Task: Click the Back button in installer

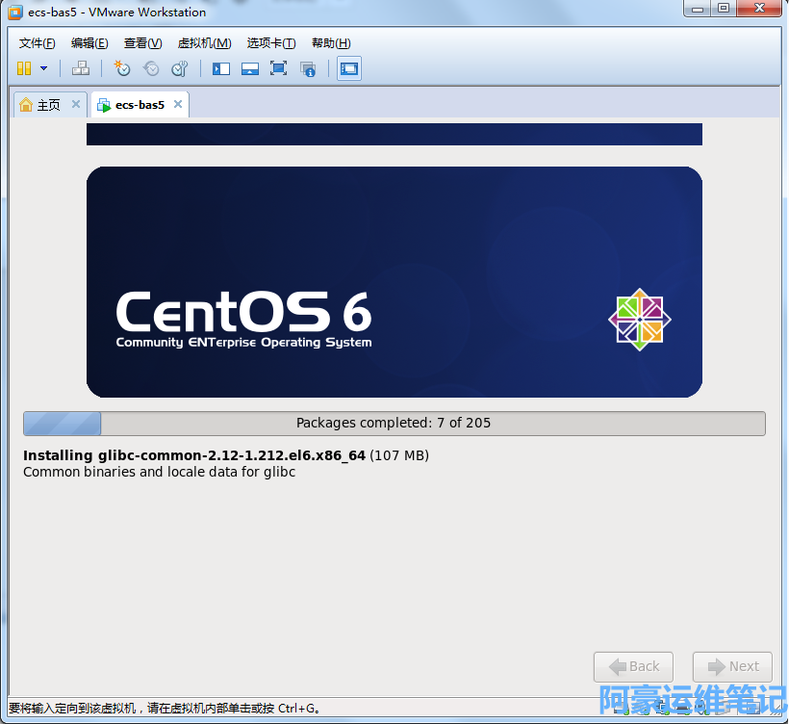Action: click(x=633, y=666)
